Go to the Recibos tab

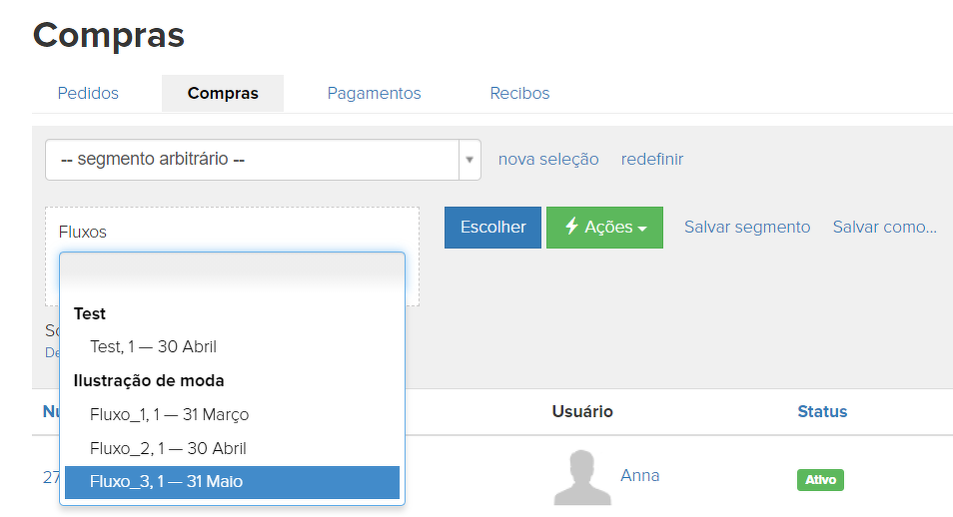(x=519, y=93)
